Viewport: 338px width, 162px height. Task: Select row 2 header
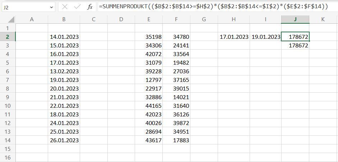pyautogui.click(x=8, y=37)
